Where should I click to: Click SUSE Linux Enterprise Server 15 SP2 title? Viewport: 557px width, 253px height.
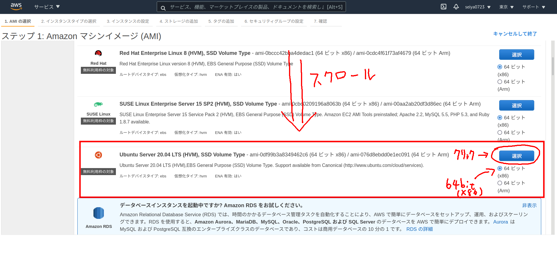[x=198, y=104]
